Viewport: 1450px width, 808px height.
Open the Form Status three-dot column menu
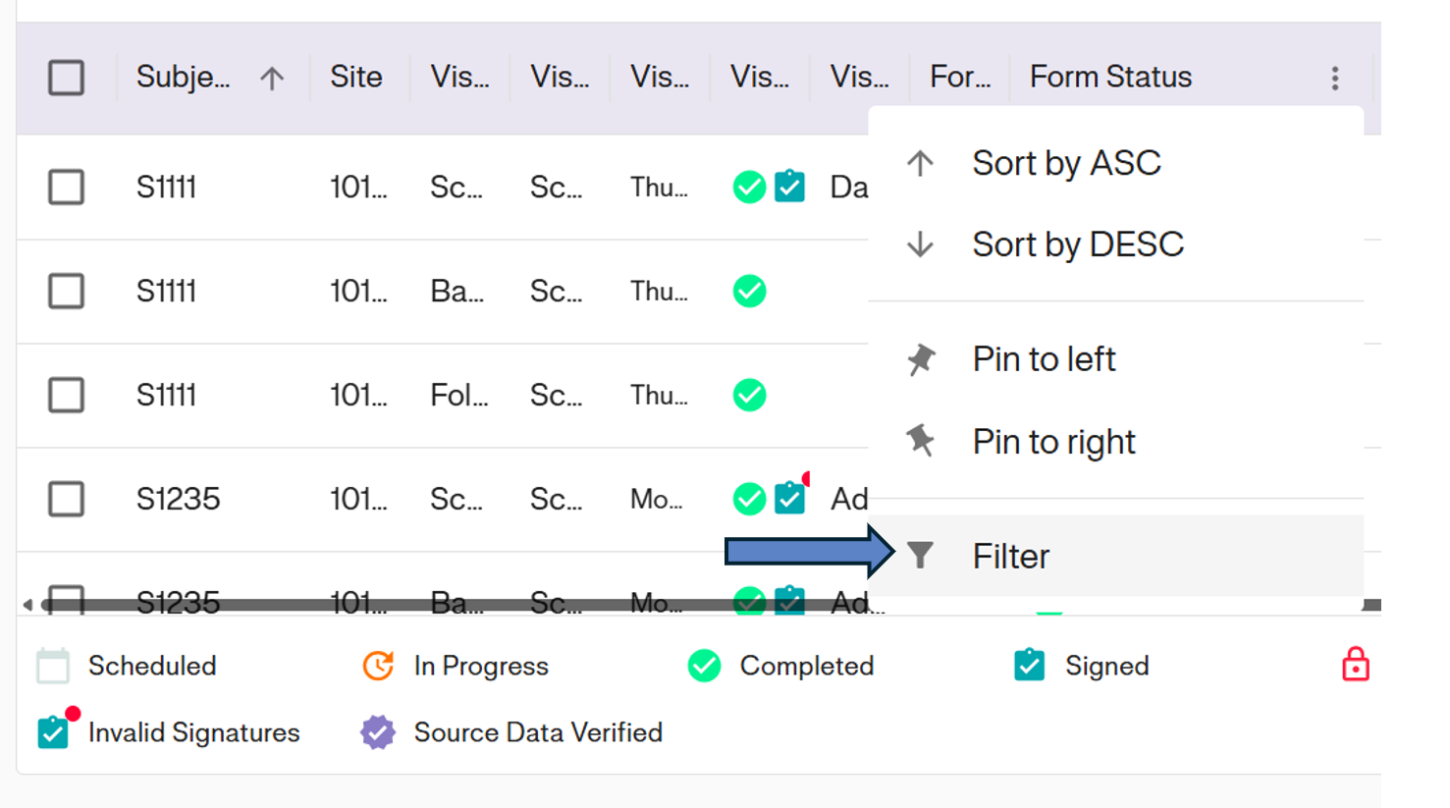coord(1335,78)
